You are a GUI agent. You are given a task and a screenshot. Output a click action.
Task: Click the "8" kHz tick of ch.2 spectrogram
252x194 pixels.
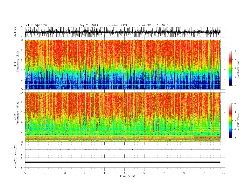coord(22,102)
